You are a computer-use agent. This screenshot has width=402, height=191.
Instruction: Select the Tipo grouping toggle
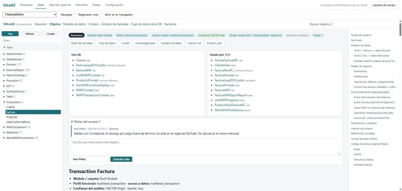pyautogui.click(x=10, y=34)
